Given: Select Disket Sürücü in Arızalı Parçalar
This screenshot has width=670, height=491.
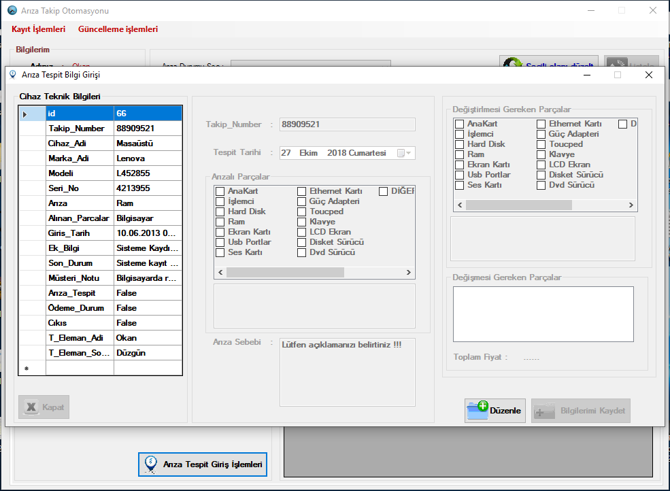Looking at the screenshot, I should click(302, 242).
